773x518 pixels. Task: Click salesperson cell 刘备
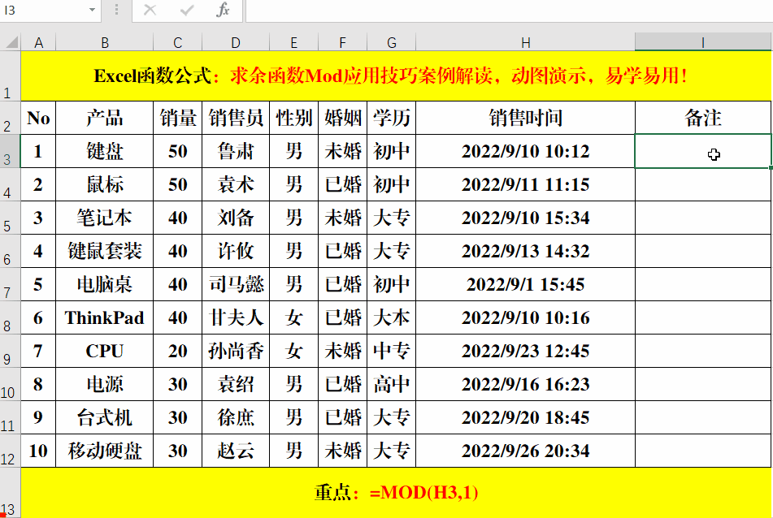click(236, 218)
